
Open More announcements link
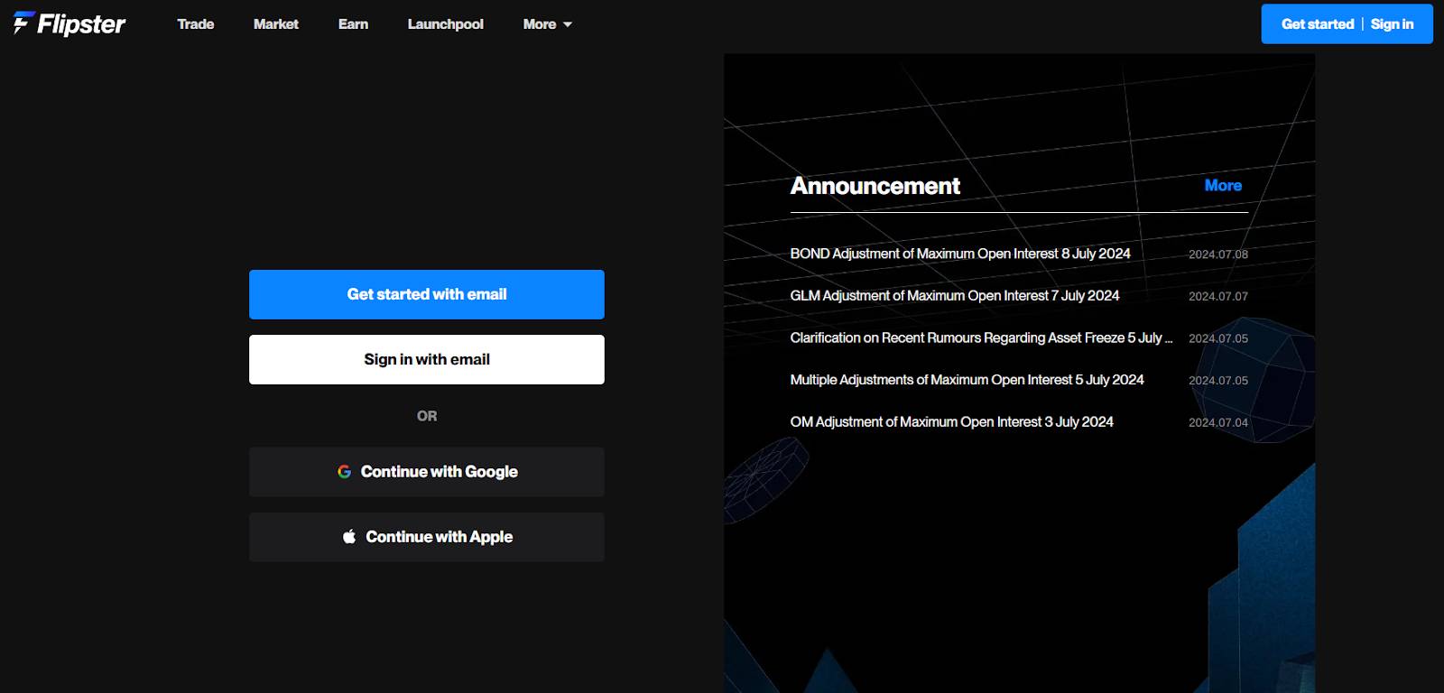1223,185
